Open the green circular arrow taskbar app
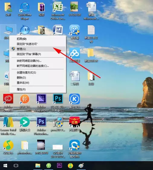Screen dimensions: 153x170 49,165
